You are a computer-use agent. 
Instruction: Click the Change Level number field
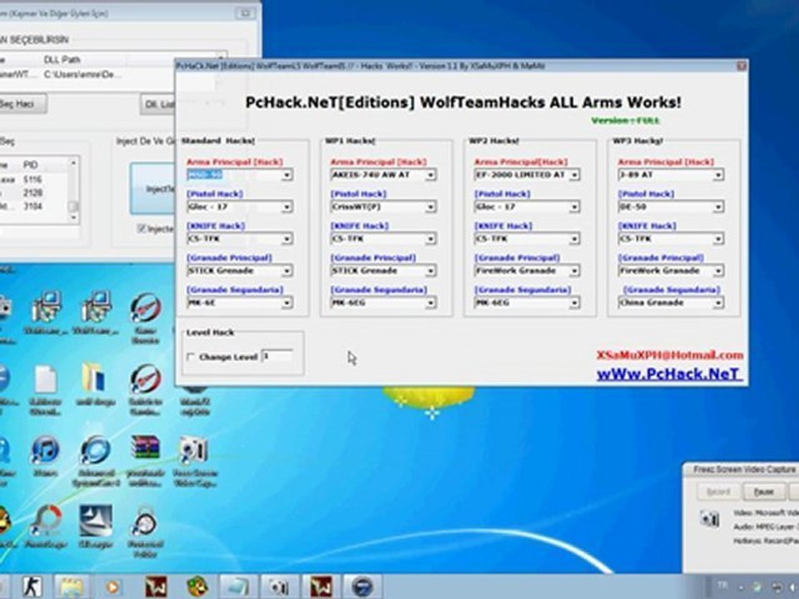(276, 357)
